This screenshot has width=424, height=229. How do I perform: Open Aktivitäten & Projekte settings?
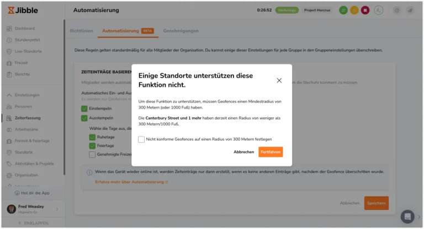click(34, 163)
